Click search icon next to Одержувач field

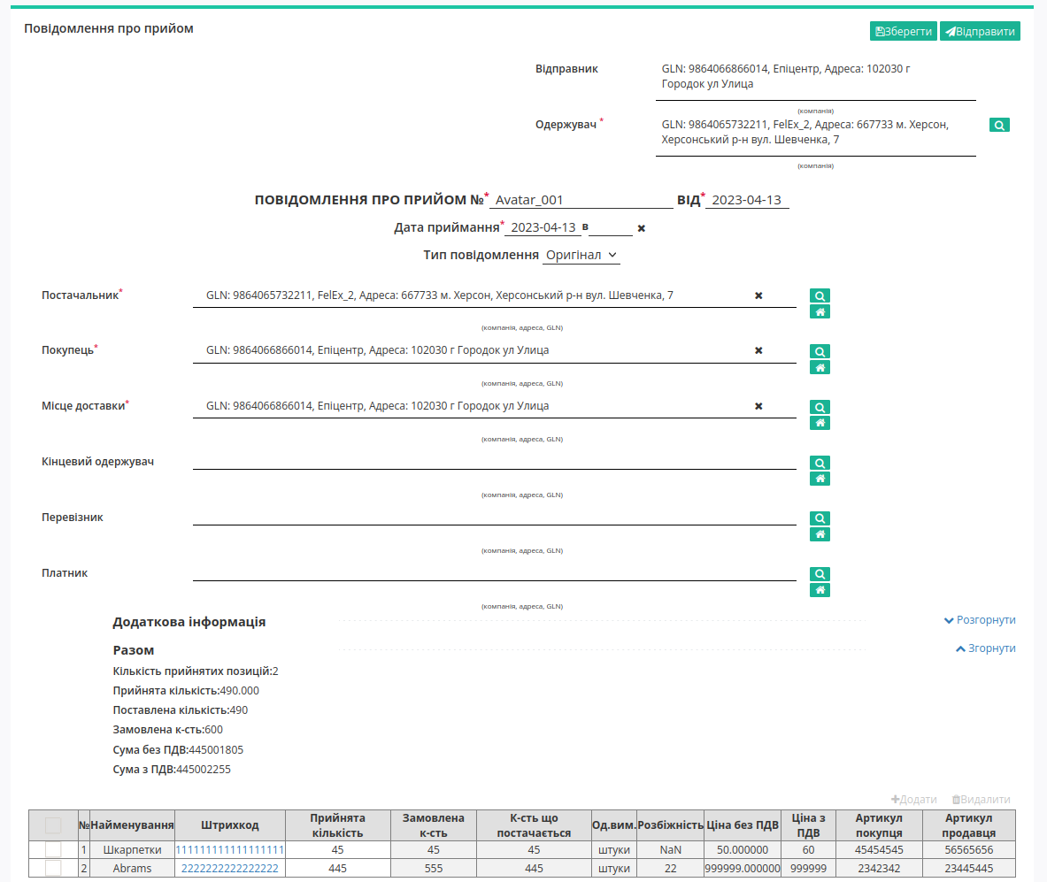(999, 125)
